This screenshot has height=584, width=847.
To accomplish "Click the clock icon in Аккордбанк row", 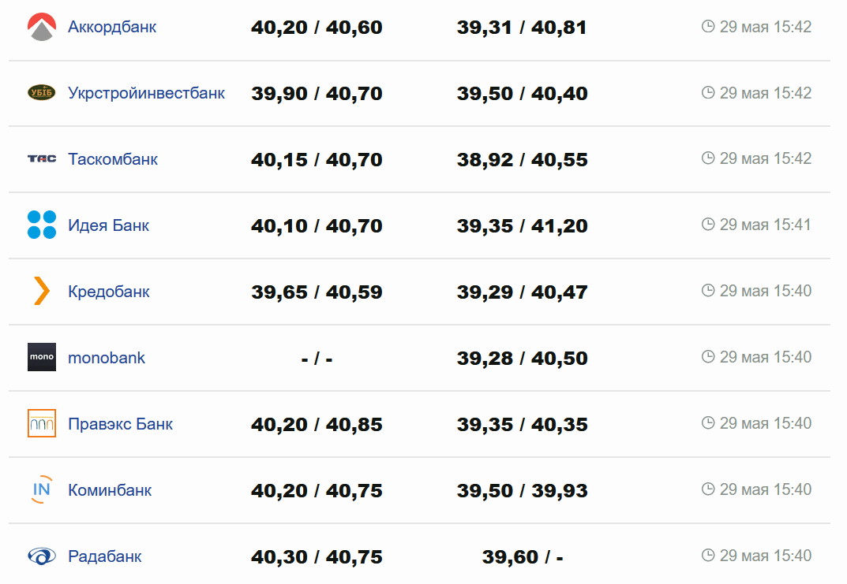I will point(708,27).
